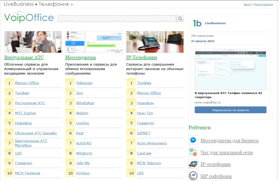Open Мессенджеры для бизнеса rating link
Image resolution: width=279 pixels, height=181 pixels.
coord(229,141)
